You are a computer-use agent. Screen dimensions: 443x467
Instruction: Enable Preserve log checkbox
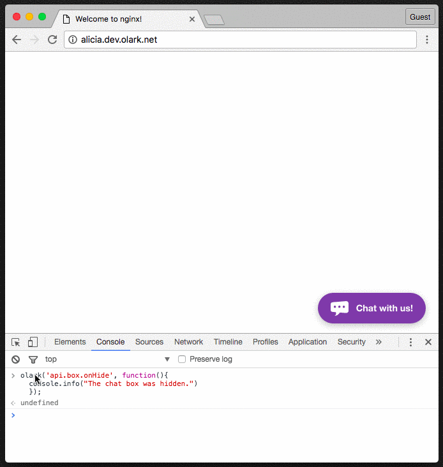point(182,359)
